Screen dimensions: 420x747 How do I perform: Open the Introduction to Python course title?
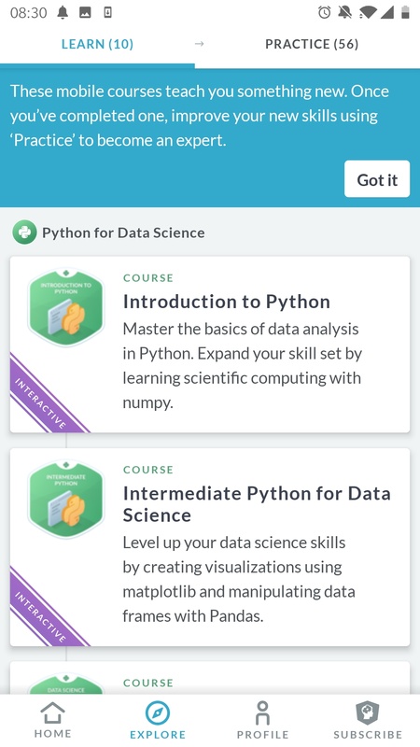click(227, 302)
